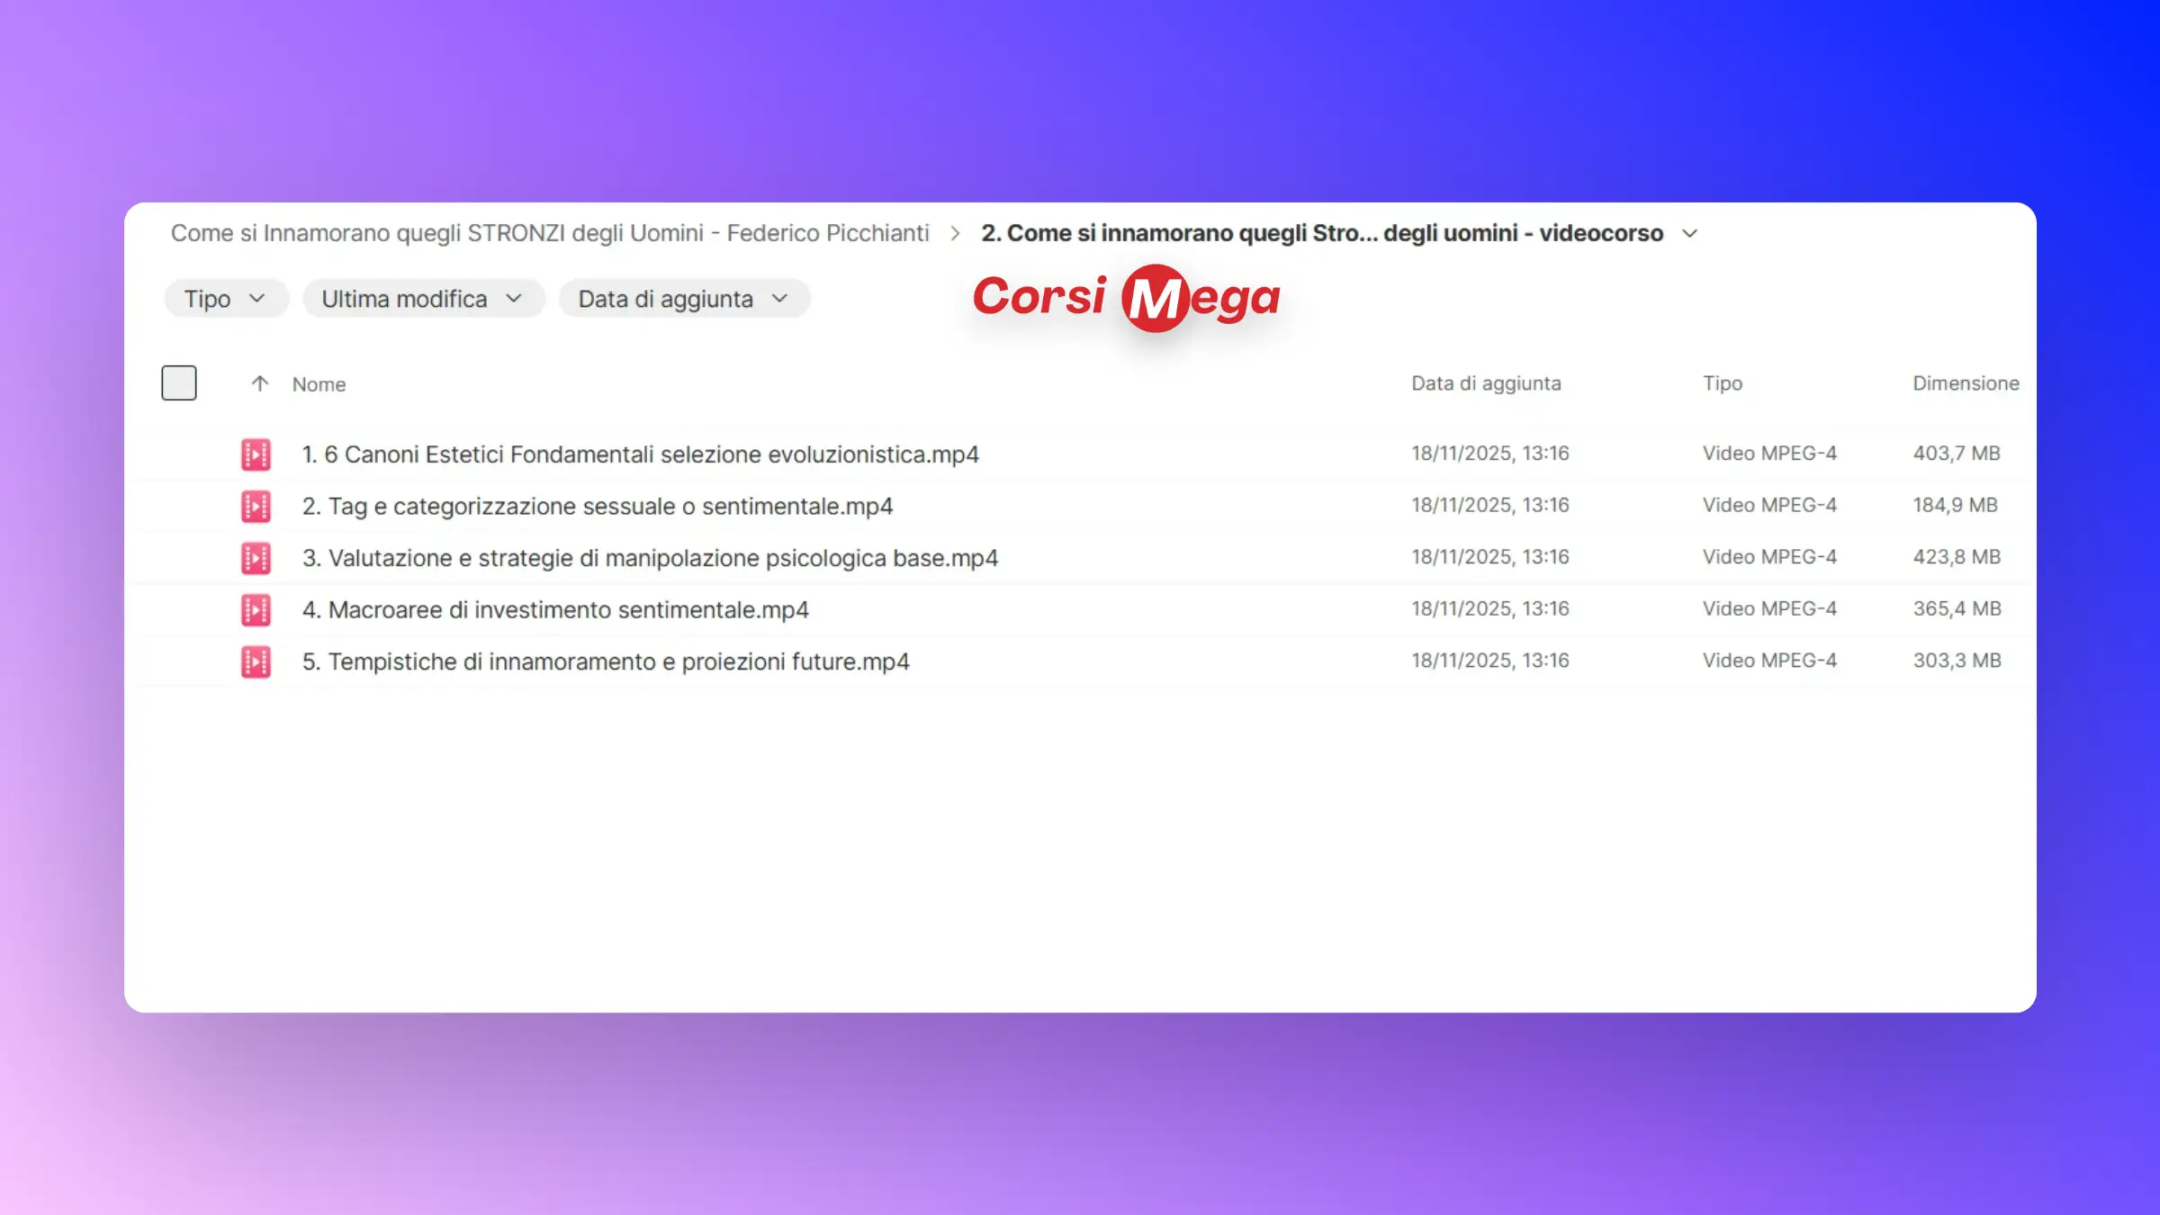2160x1215 pixels.
Task: Click video icon of Tempistiche di innamoramento file
Action: [256, 661]
